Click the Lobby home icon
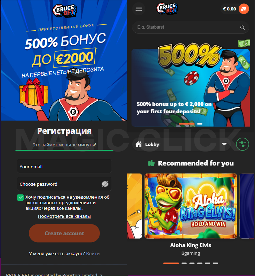The width and height of the screenshot is (255, 276). coord(139,144)
